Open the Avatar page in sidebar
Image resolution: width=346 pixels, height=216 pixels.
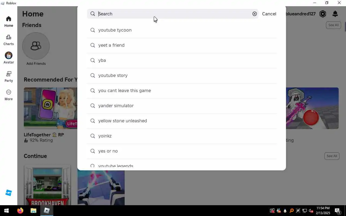(9, 58)
